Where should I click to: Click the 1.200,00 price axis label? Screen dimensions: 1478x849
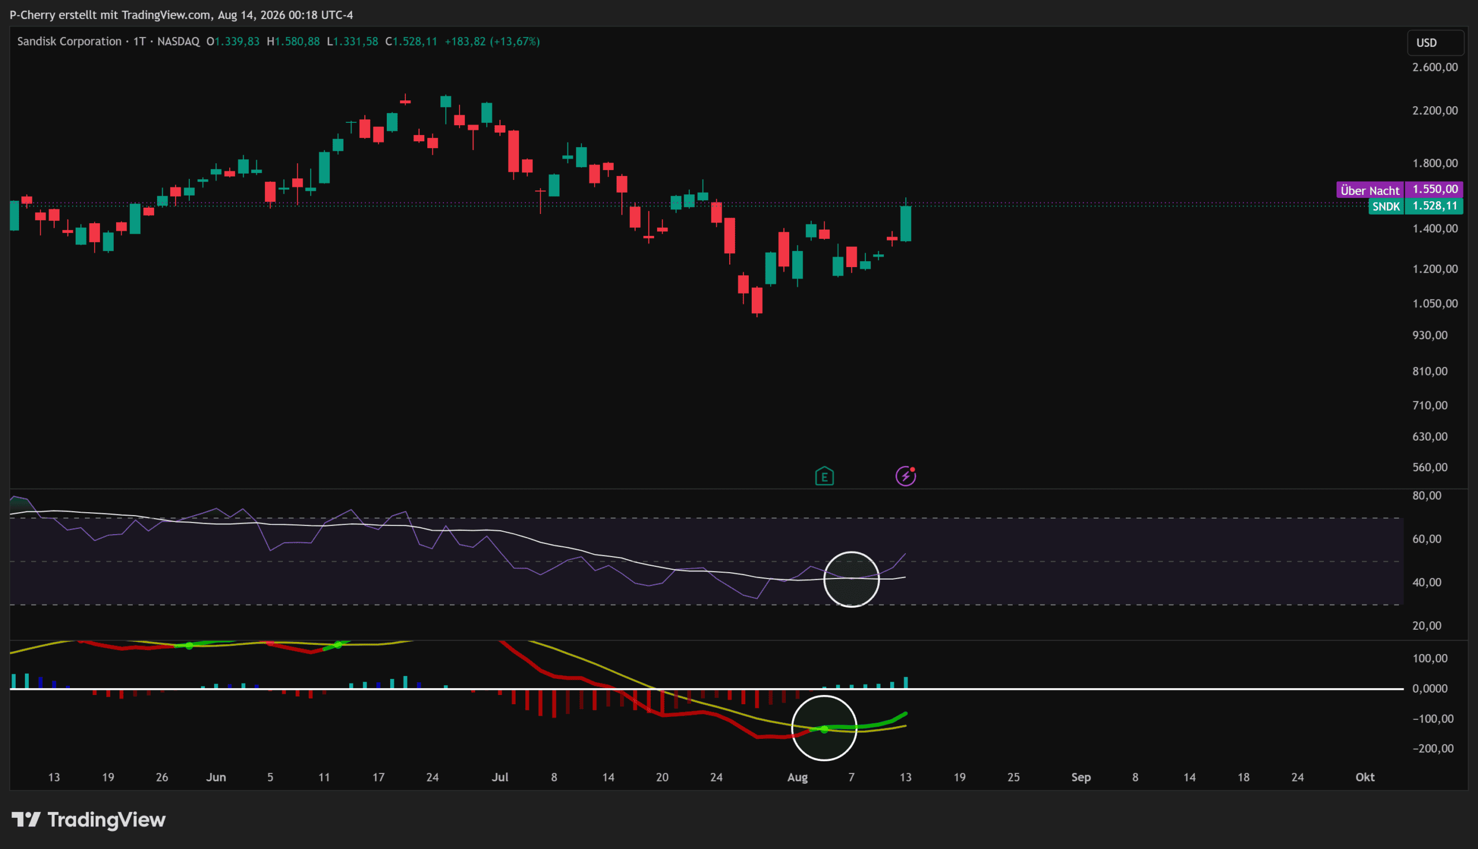tap(1435, 269)
